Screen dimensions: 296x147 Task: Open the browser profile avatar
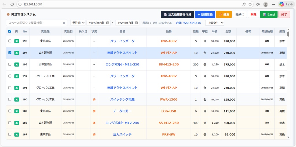(x=266, y=4)
